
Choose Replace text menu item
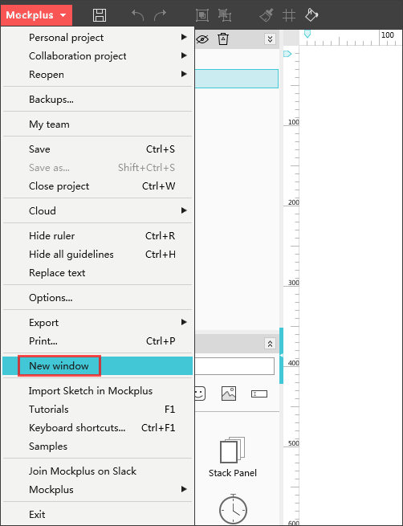tap(97, 273)
